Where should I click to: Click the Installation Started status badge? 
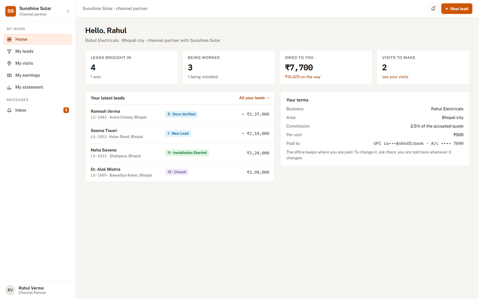click(187, 153)
